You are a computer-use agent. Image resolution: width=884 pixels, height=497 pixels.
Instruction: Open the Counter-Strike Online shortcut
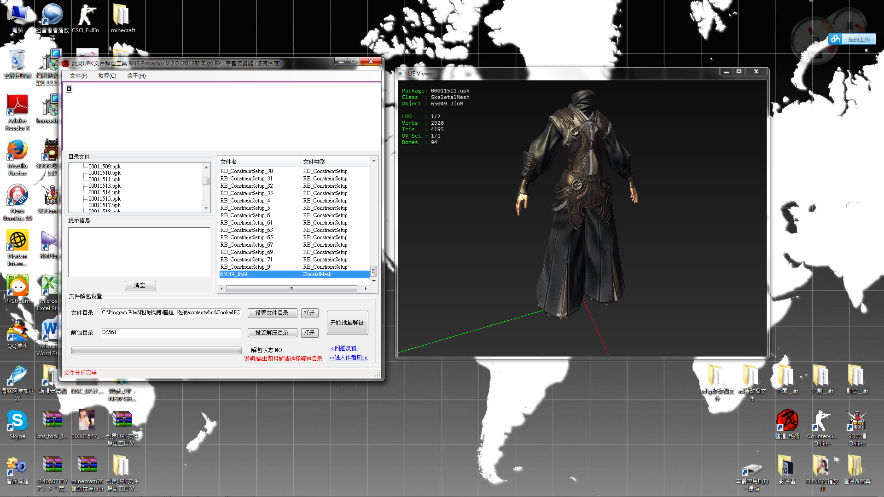(822, 421)
